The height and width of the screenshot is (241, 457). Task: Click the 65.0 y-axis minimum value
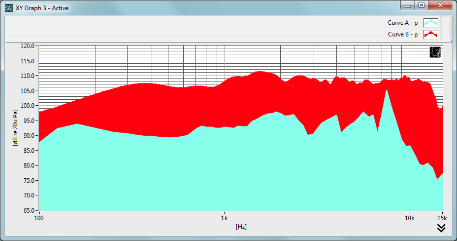pos(29,210)
